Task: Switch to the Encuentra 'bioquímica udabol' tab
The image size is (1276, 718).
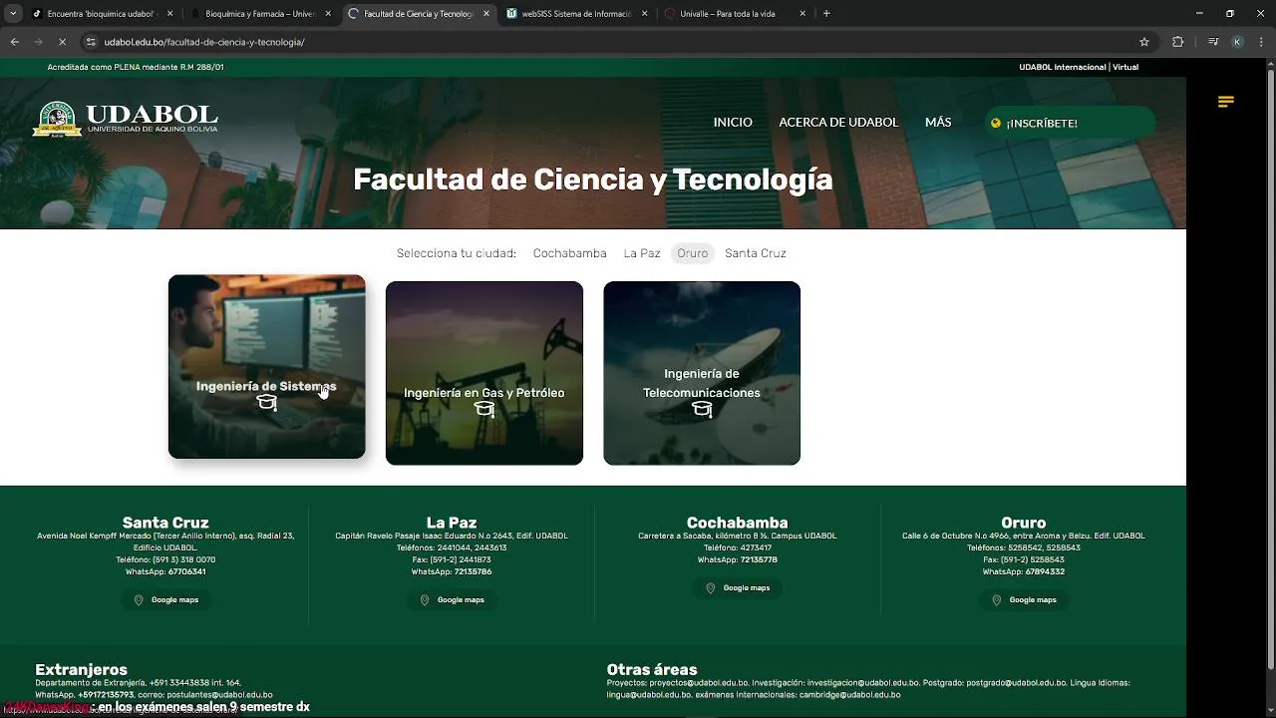Action: pos(102,14)
